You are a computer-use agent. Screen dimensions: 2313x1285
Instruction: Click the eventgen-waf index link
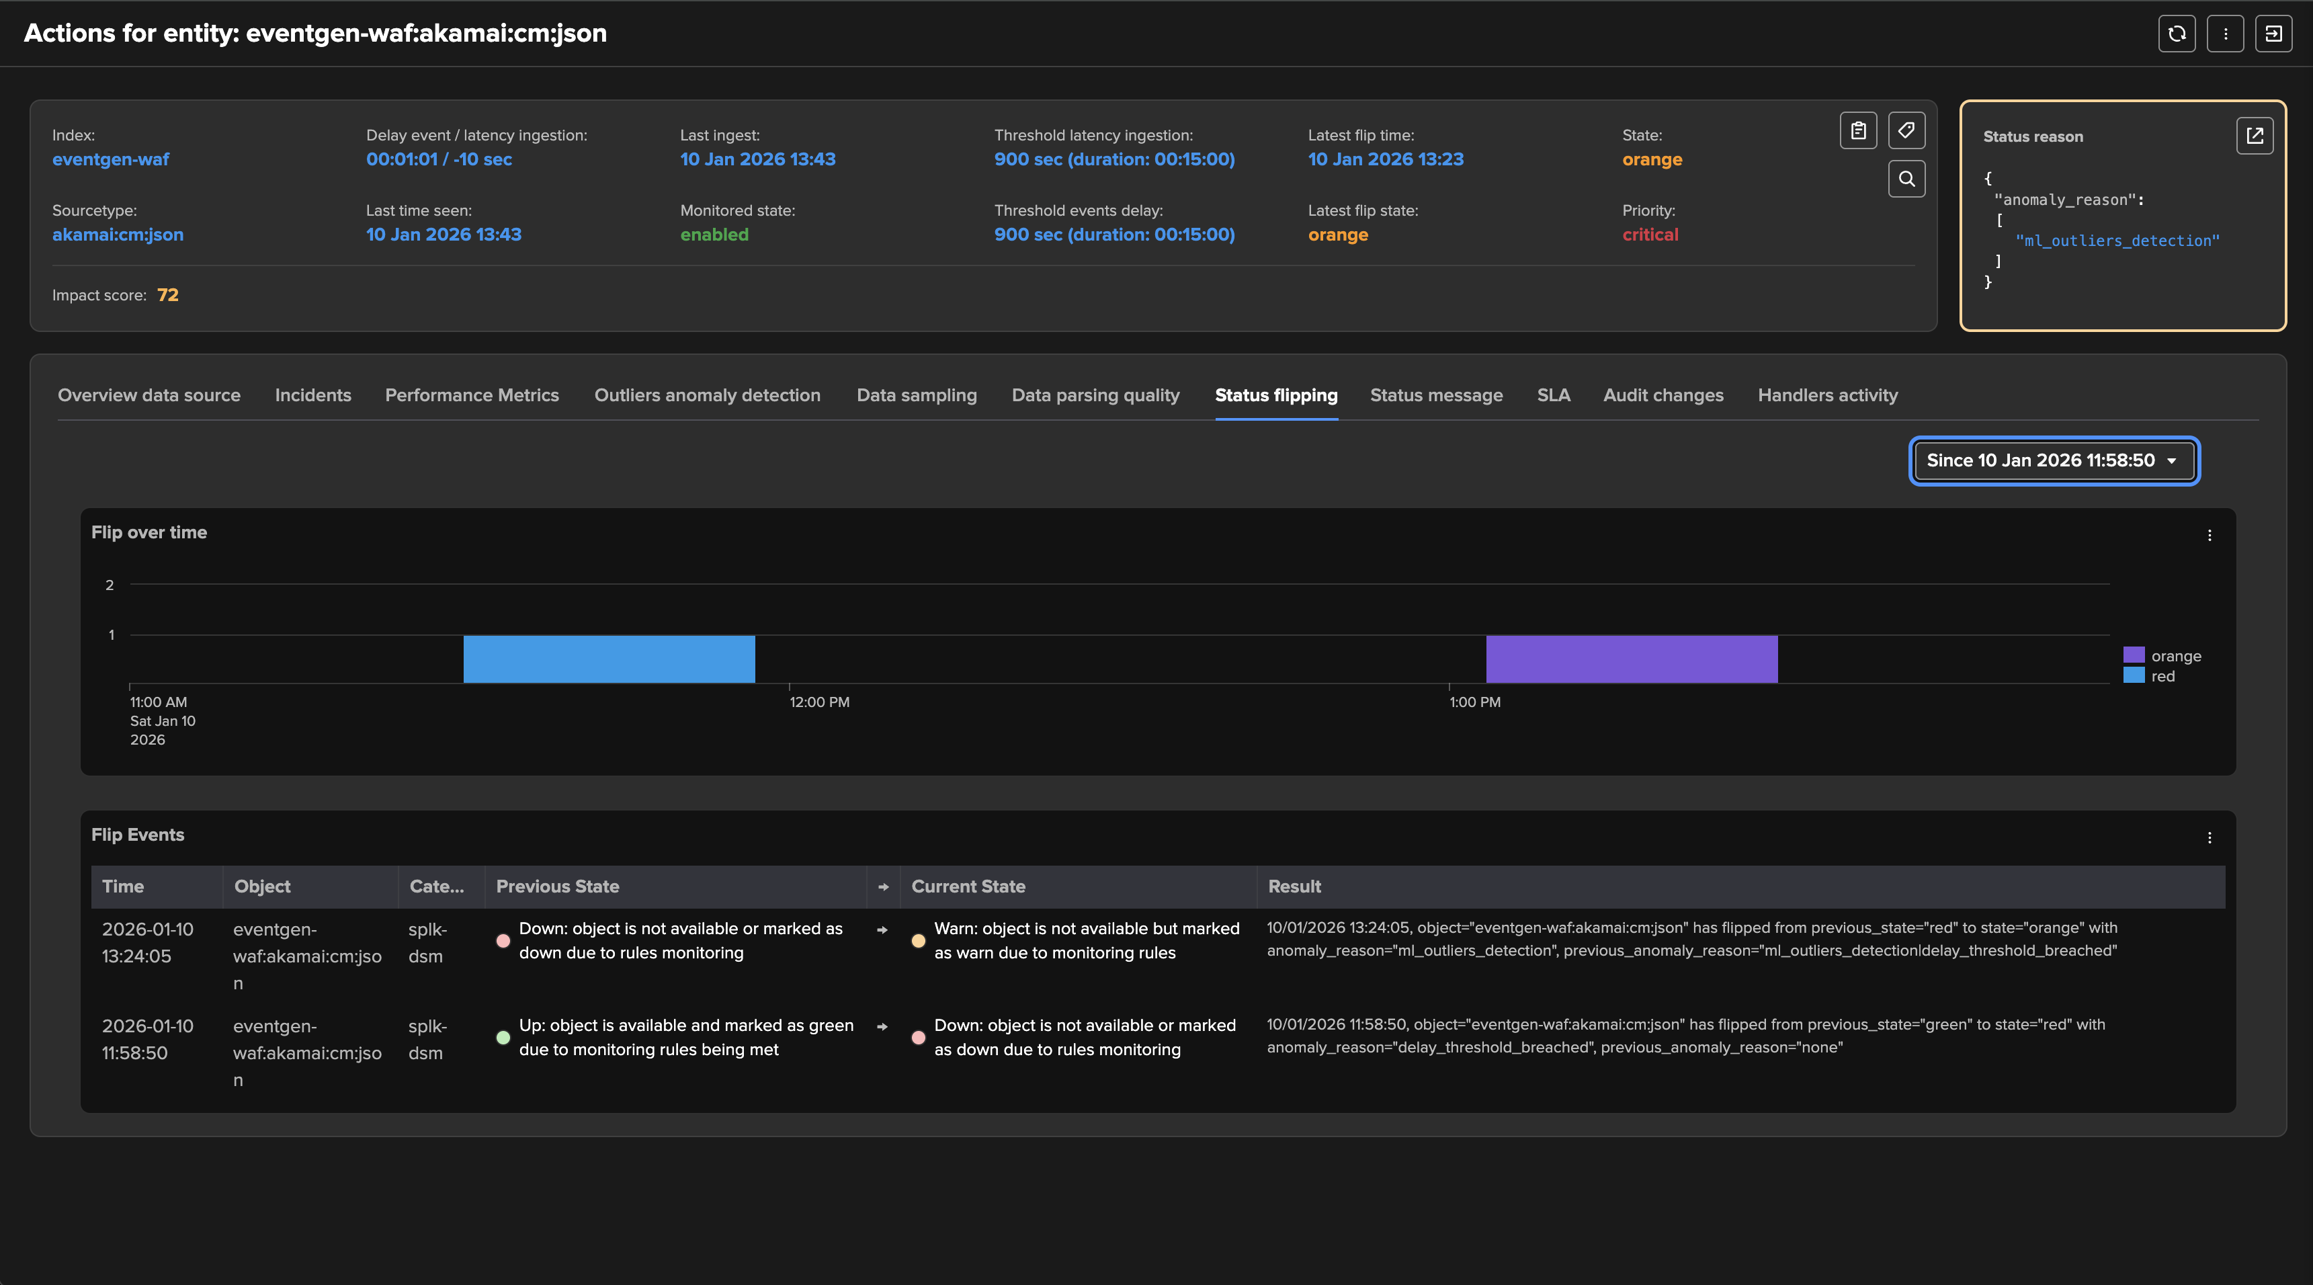click(x=110, y=159)
